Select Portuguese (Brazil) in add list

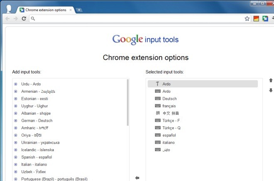(54, 179)
